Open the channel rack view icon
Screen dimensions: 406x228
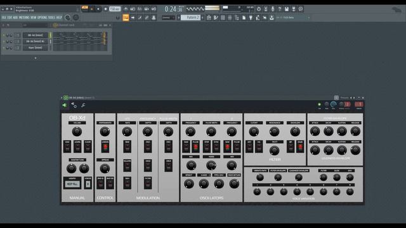(x=223, y=18)
